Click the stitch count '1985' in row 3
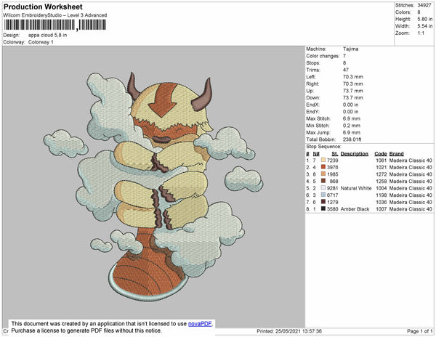 (333, 174)
